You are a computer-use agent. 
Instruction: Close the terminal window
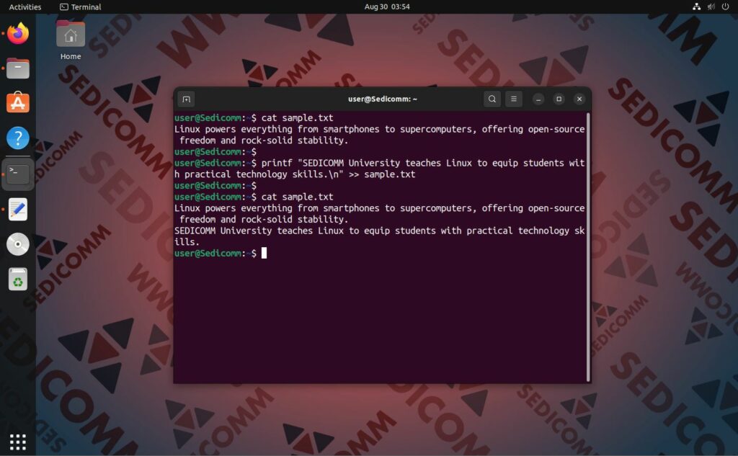[x=579, y=99]
